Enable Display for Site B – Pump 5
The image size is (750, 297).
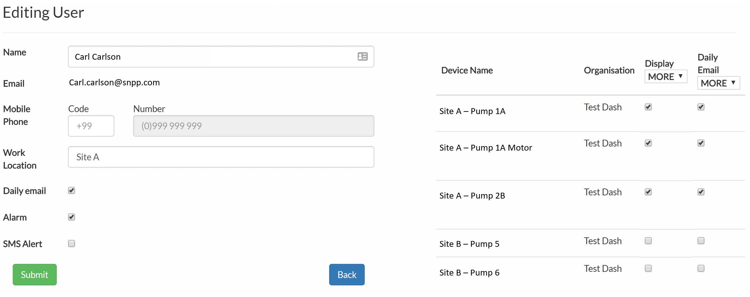point(648,240)
